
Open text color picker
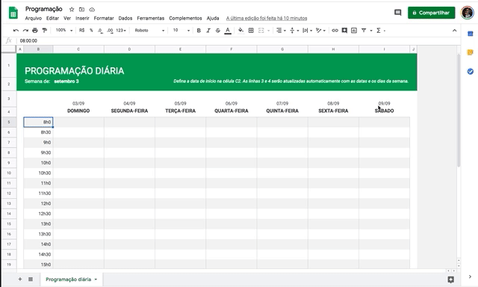pos(227,31)
